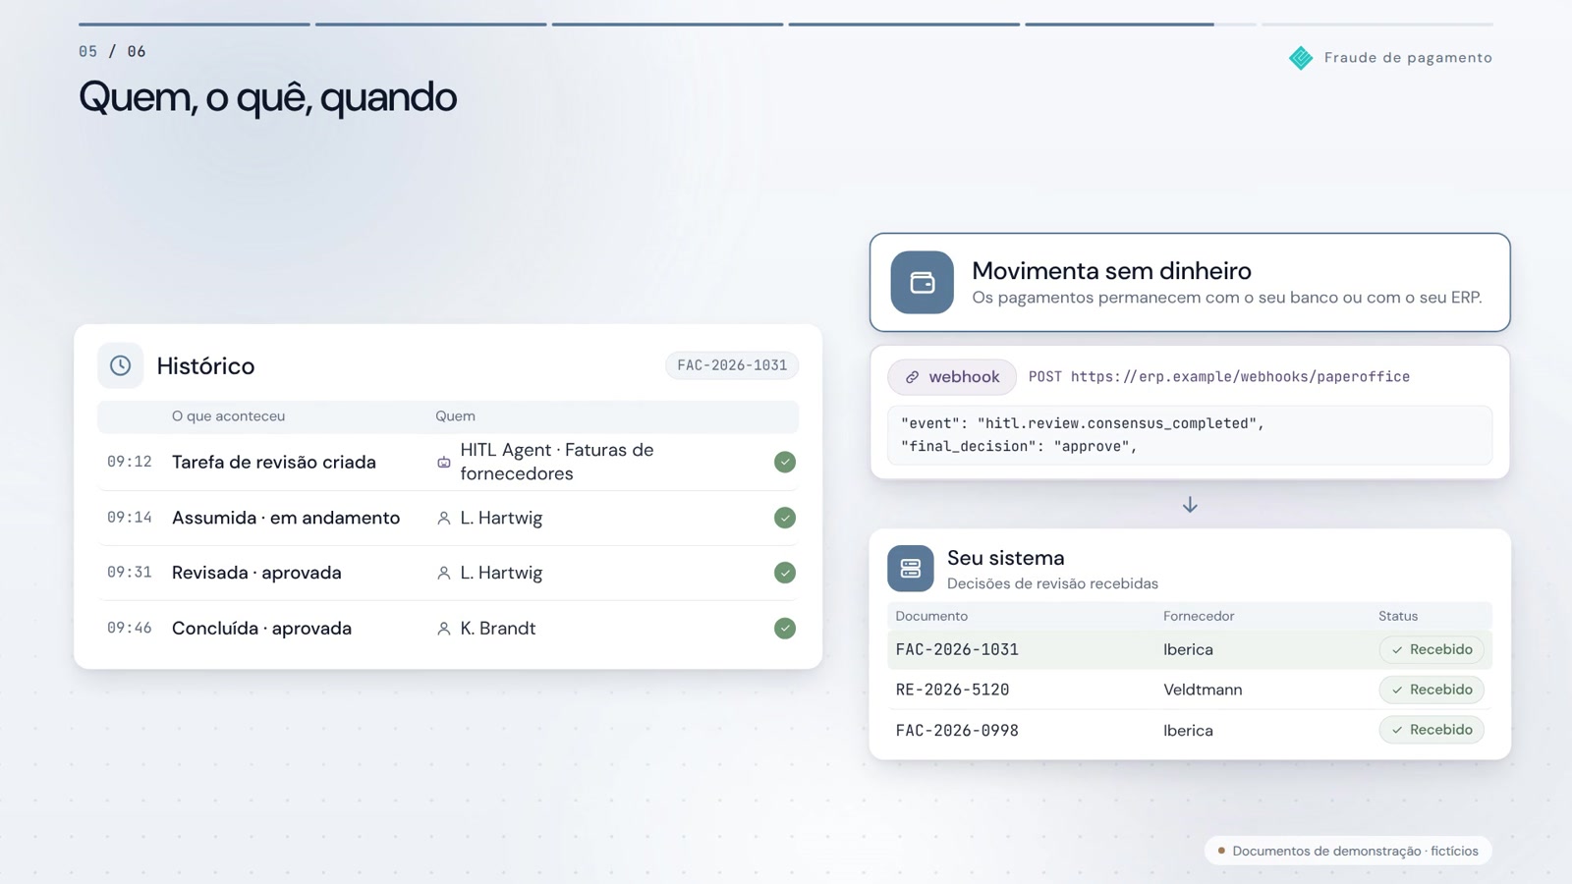Click the K. Brandt name
This screenshot has height=884, width=1572.
[498, 629]
